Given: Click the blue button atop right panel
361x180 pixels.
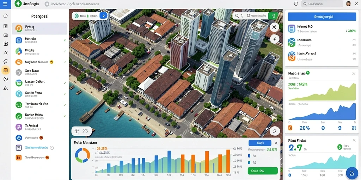Looking at the screenshot, I should [322, 17].
